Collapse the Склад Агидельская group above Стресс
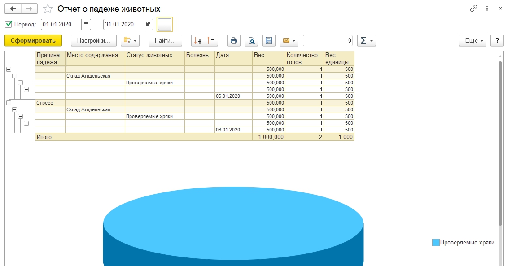 15,76
